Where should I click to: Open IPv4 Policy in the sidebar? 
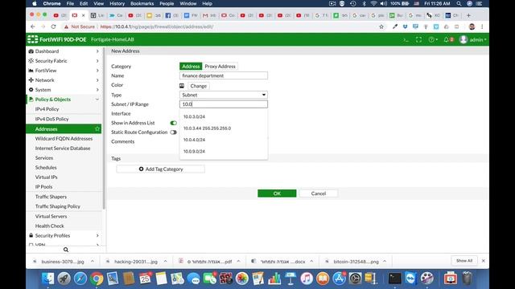pyautogui.click(x=47, y=109)
